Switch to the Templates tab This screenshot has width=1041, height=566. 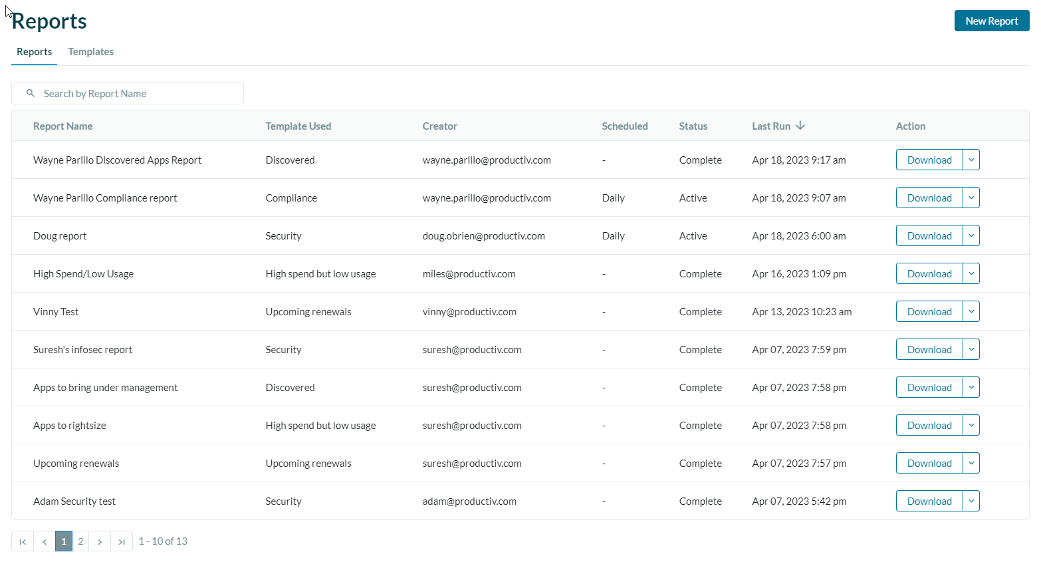click(90, 51)
